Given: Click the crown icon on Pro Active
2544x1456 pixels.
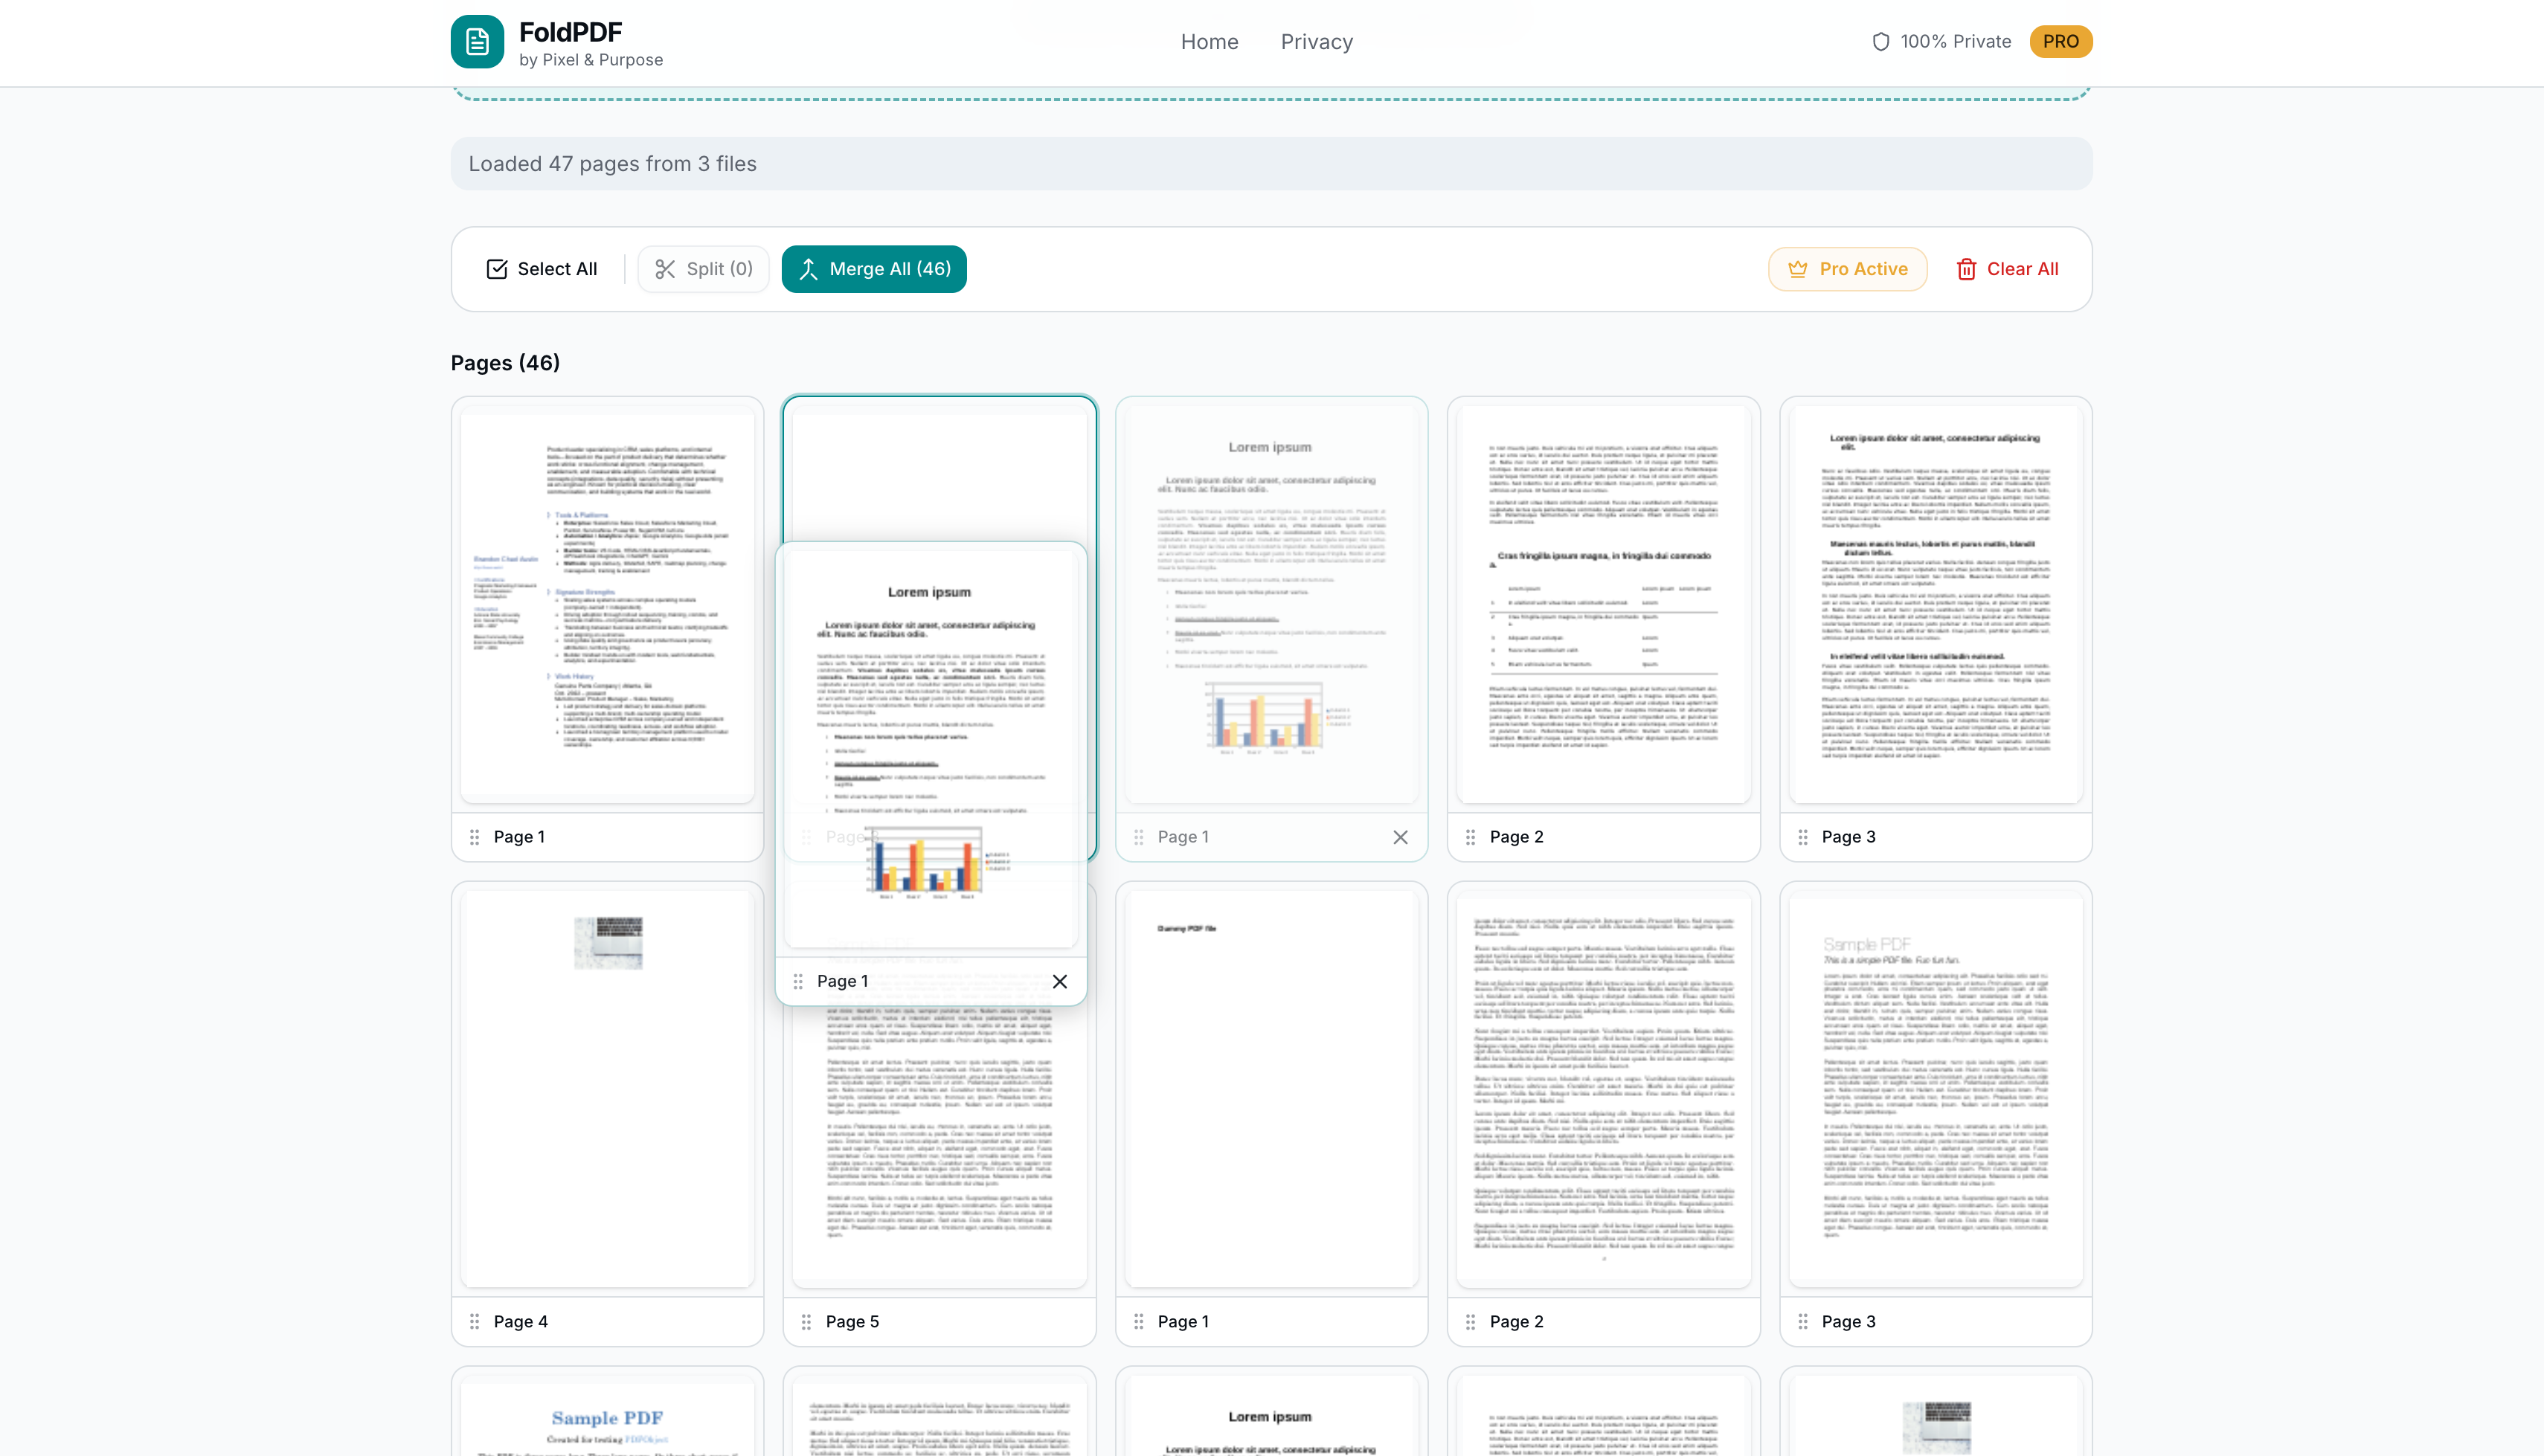Looking at the screenshot, I should coord(1798,268).
